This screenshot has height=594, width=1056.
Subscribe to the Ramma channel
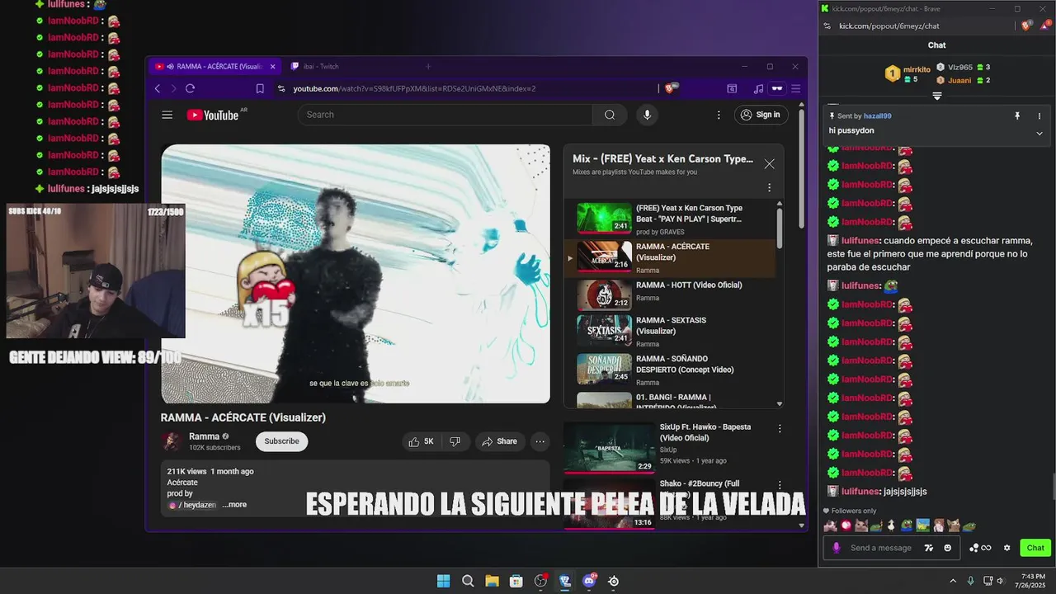tap(281, 441)
